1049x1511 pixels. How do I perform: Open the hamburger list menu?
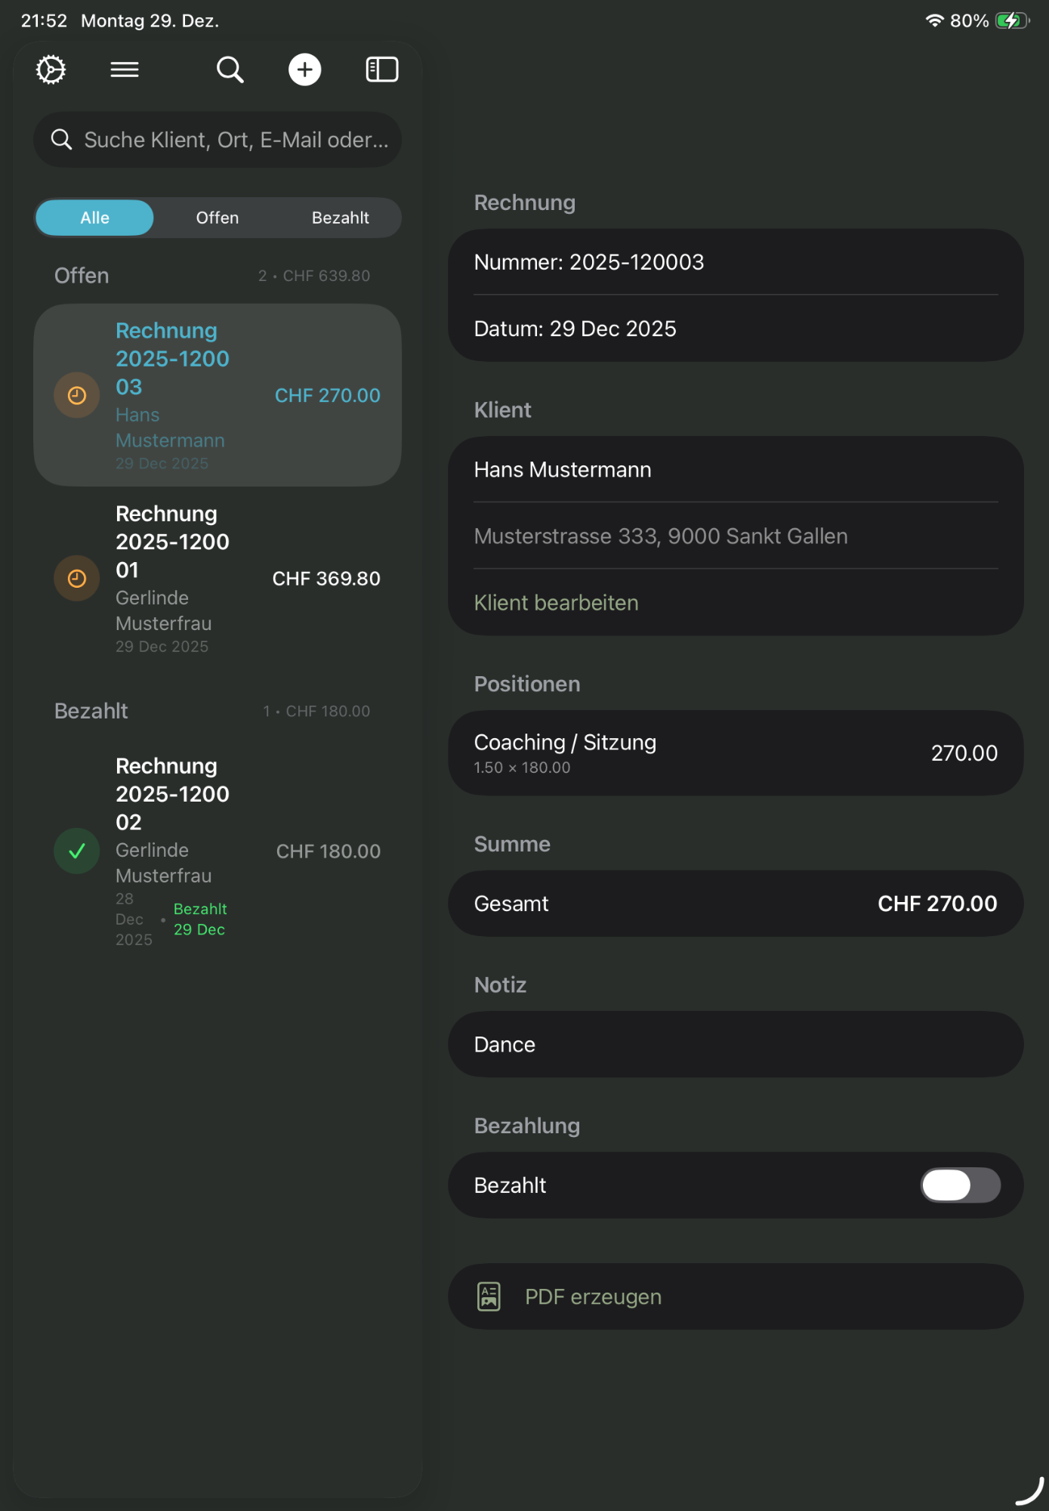[125, 70]
